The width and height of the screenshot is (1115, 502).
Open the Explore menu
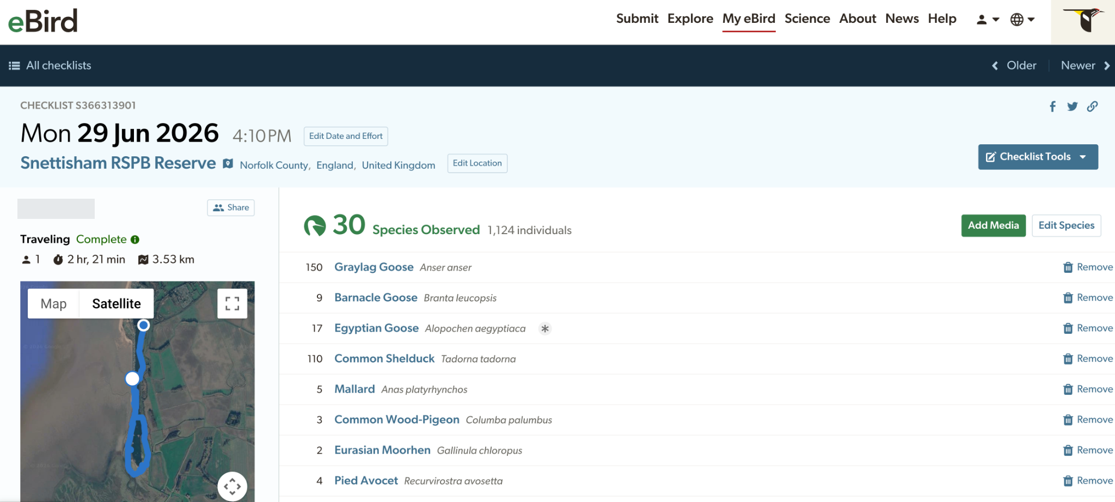690,19
